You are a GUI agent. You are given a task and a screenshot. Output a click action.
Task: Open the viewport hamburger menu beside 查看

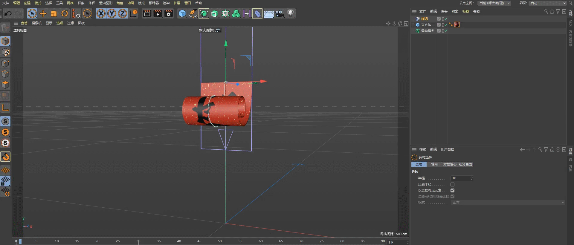coord(16,23)
